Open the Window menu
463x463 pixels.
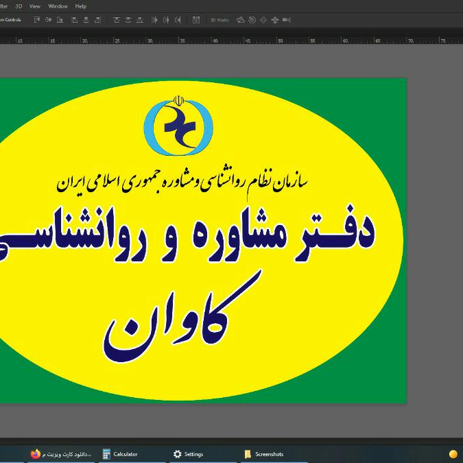pyautogui.click(x=58, y=6)
